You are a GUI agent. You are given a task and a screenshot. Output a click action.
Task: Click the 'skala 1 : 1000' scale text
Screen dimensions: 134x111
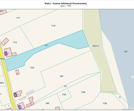pyautogui.click(x=66, y=6)
